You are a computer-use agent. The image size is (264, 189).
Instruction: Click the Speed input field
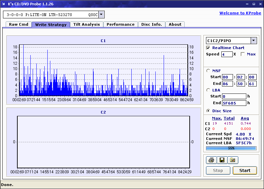click(227, 54)
